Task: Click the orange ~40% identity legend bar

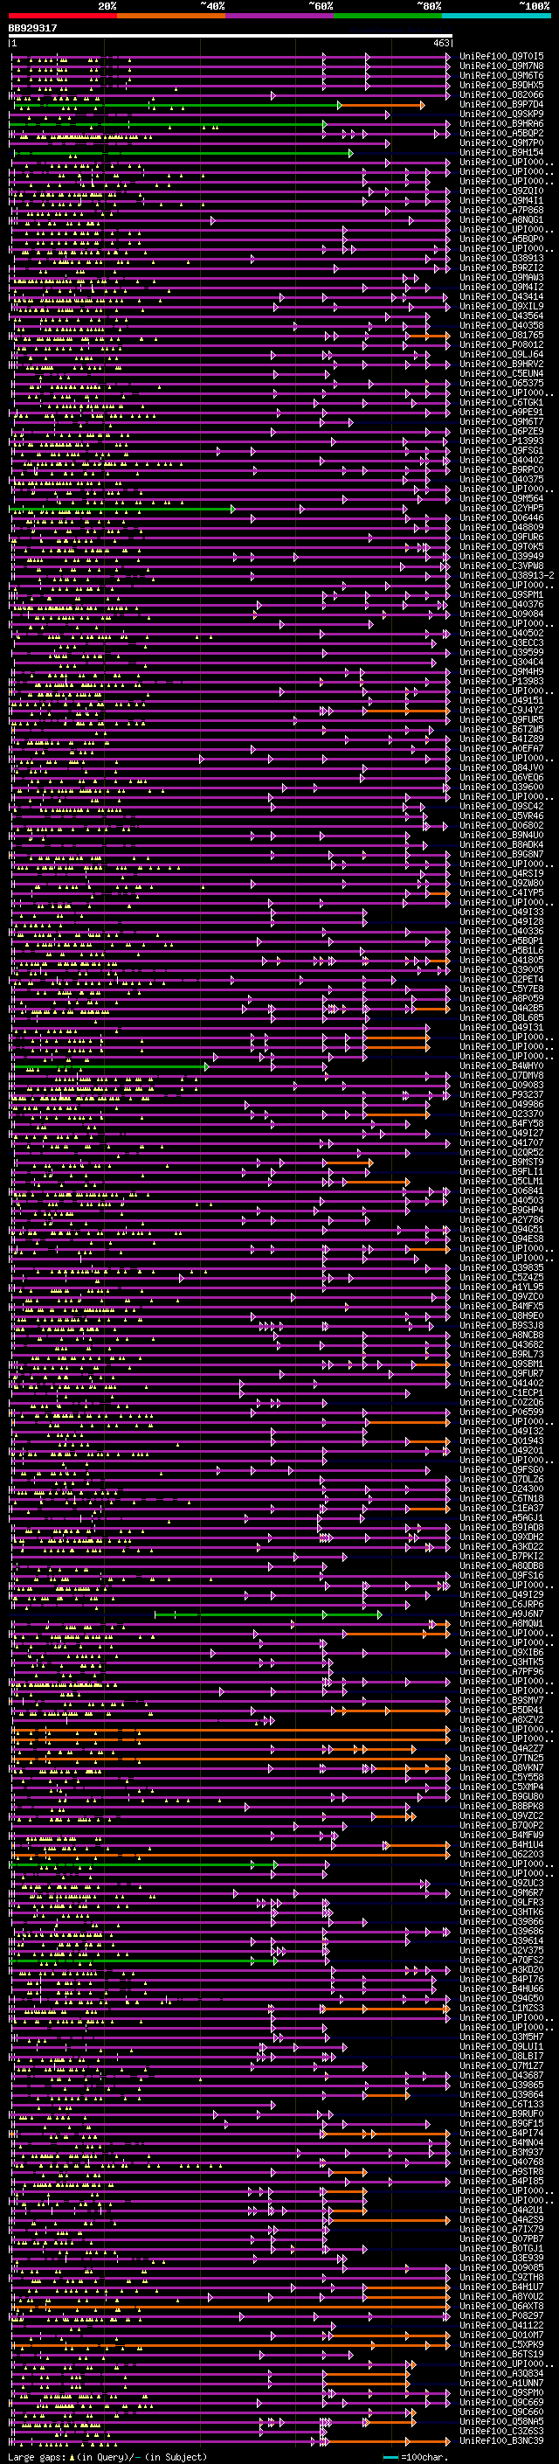Action: [171, 16]
